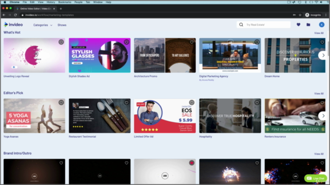This screenshot has width=330, height=185.
Task: Favorite the Stylish Shades Ad template
Action: [x=126, y=42]
